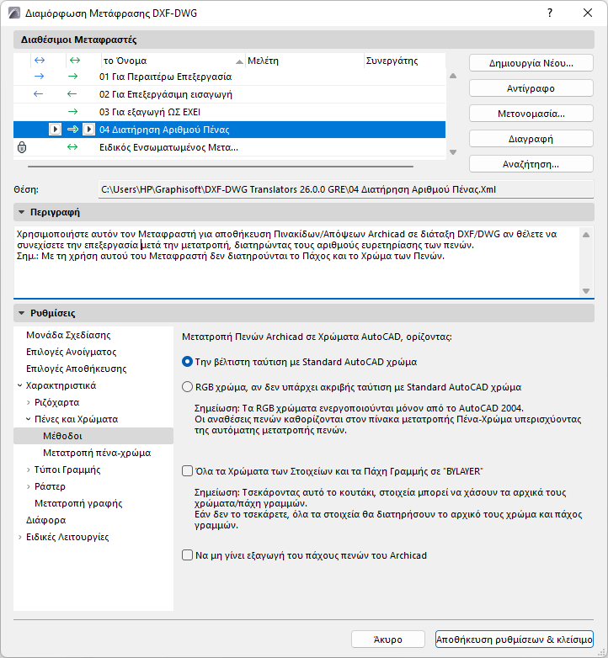
Task: Click the Μετονομασία button
Action: click(531, 114)
